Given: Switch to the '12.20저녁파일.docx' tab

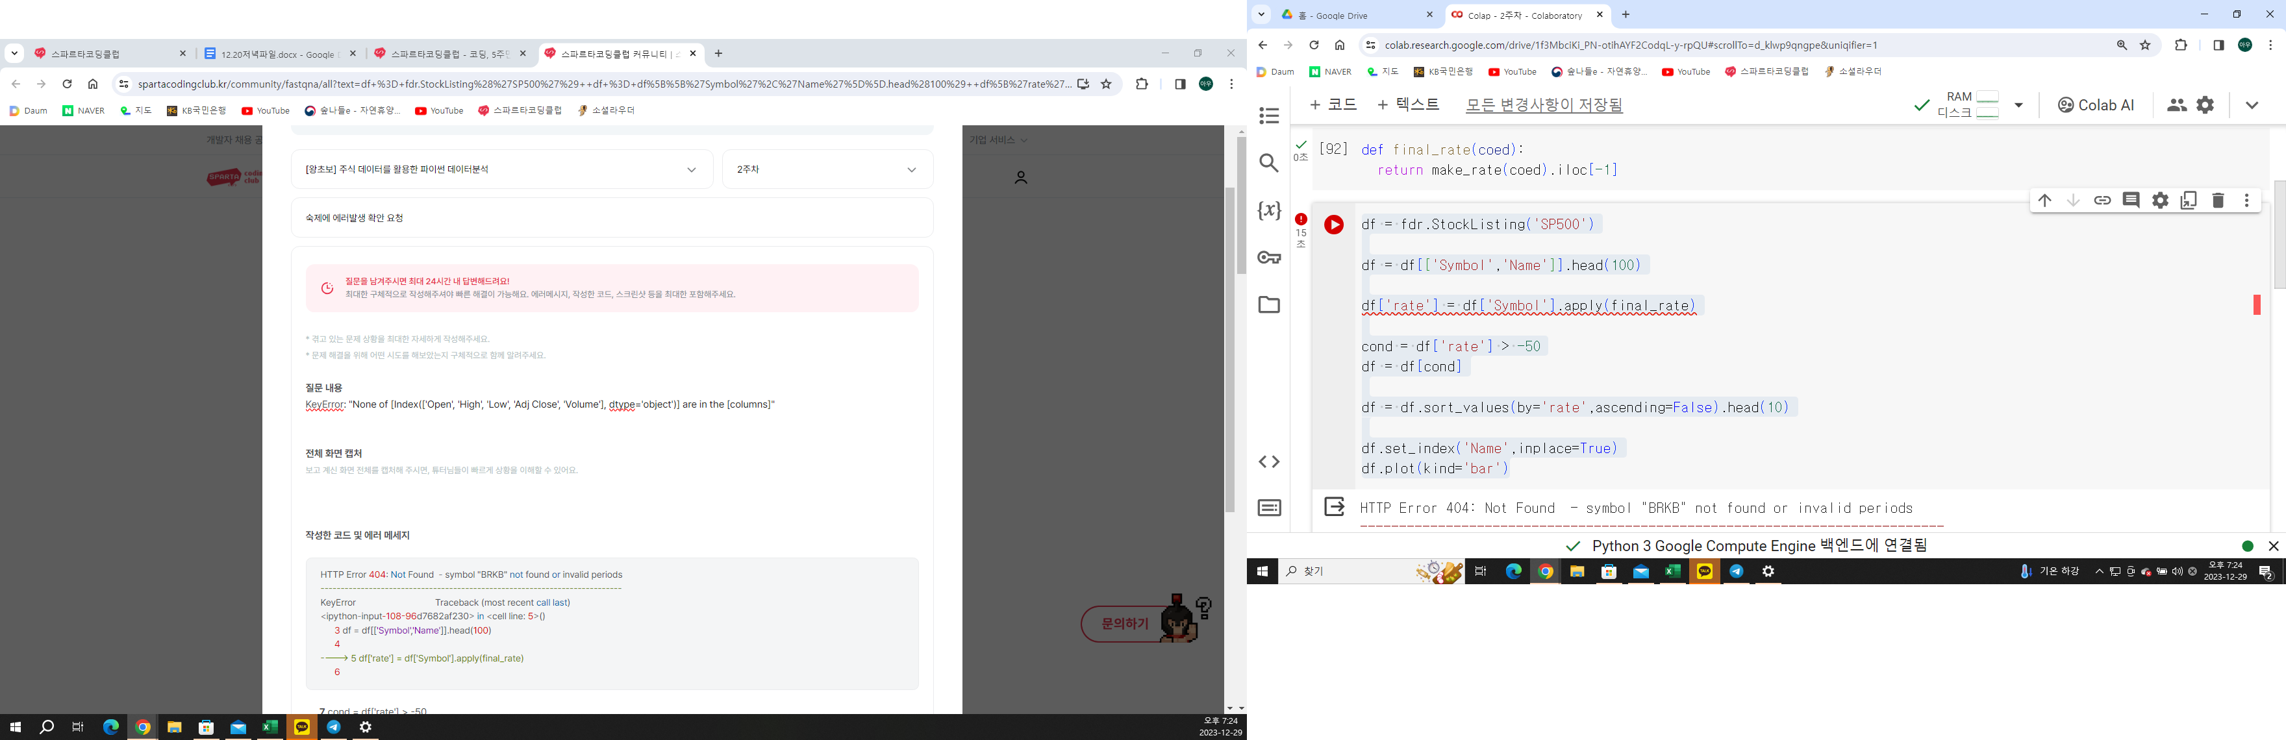Looking at the screenshot, I should point(281,54).
